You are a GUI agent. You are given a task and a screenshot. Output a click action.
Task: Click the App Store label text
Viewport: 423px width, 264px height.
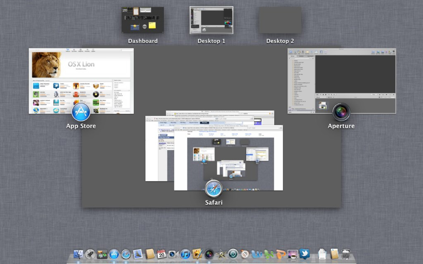click(81, 126)
